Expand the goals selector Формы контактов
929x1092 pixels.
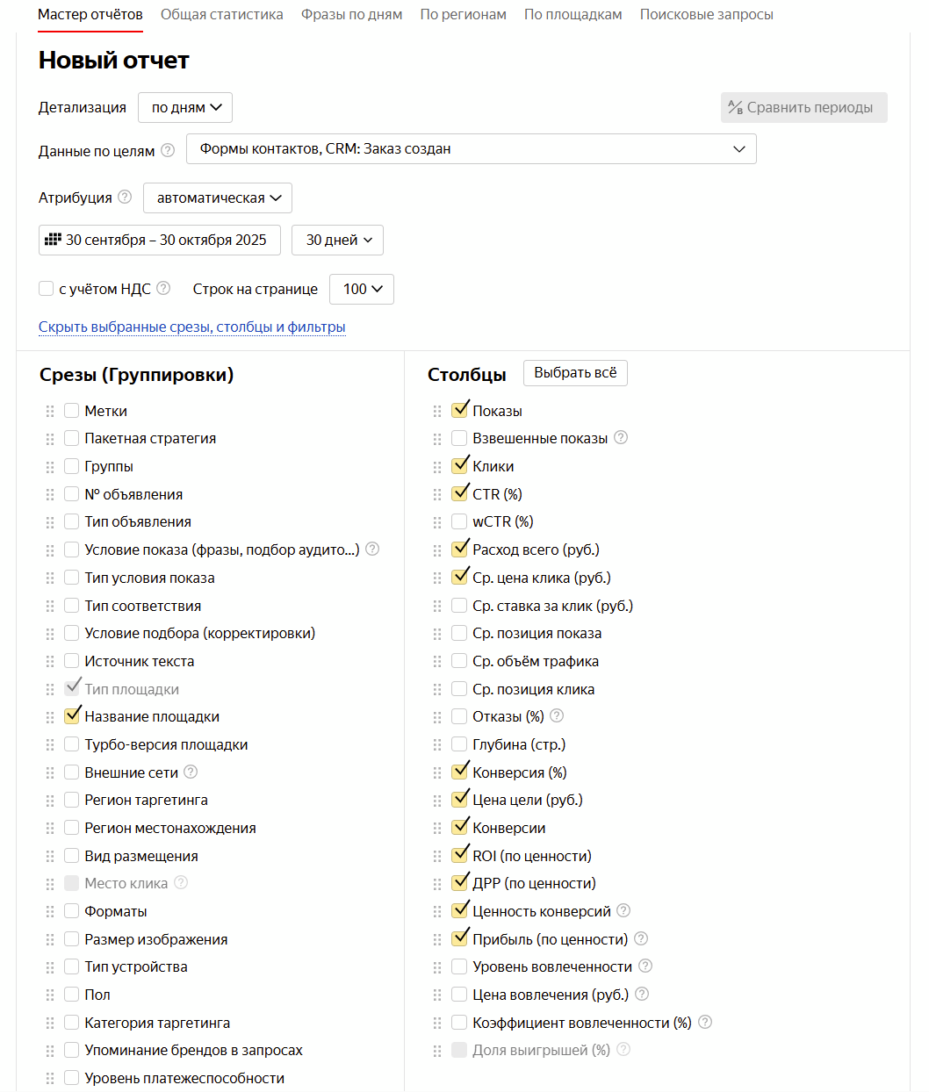[x=471, y=149]
